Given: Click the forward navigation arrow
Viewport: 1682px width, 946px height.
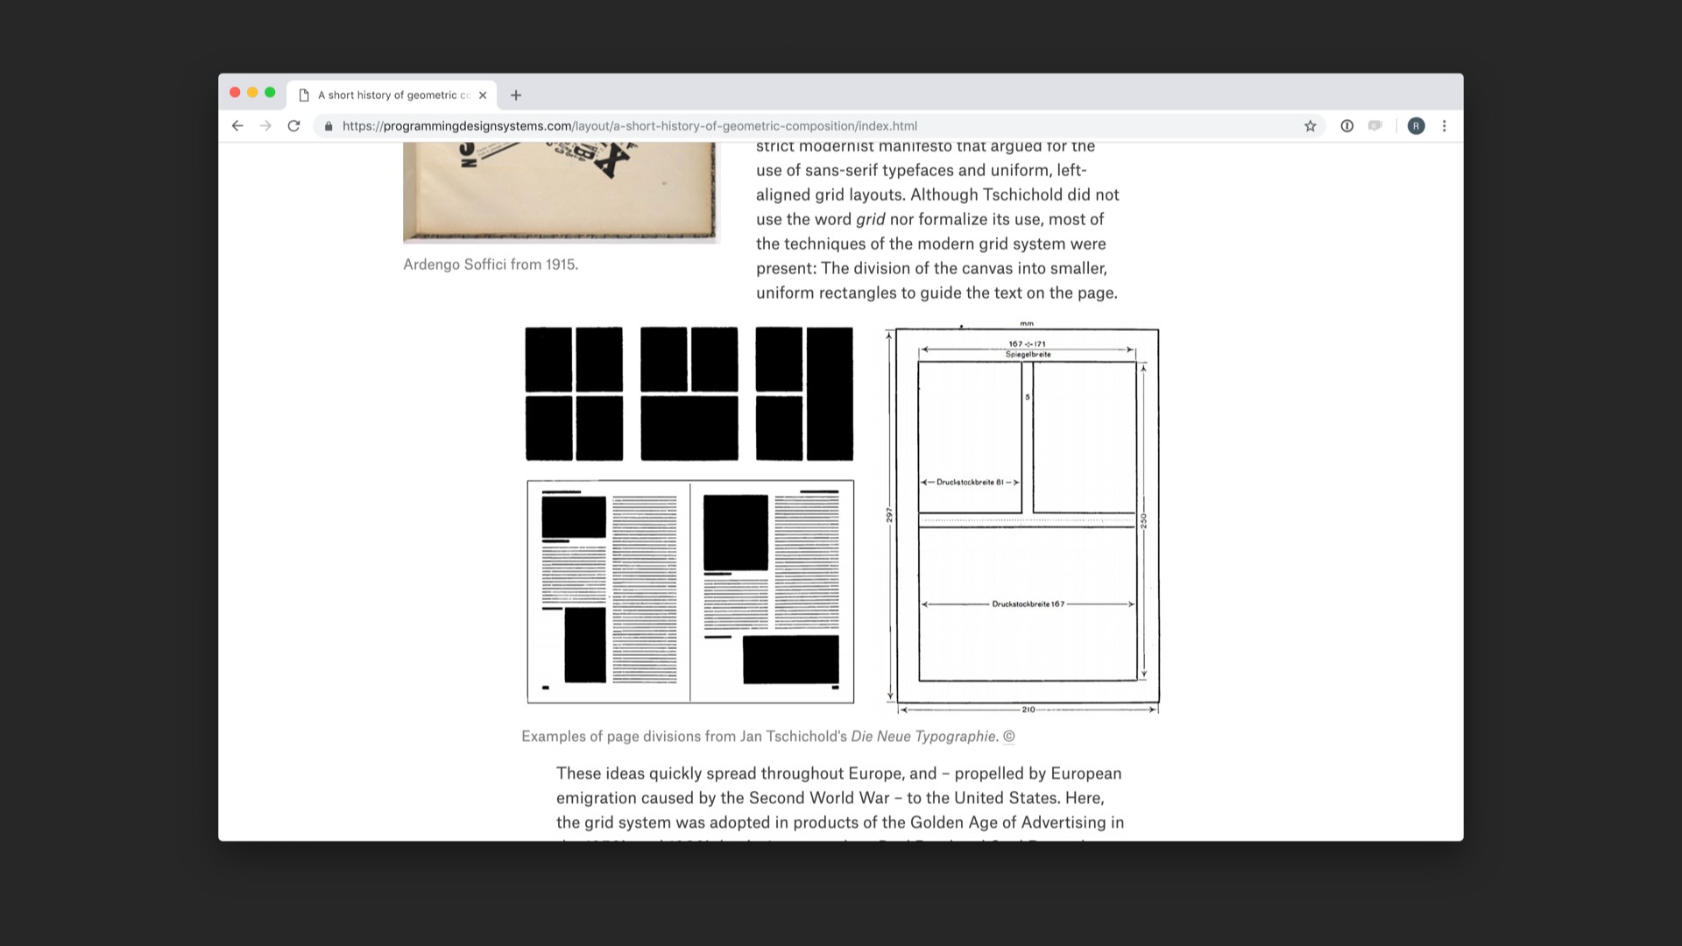Looking at the screenshot, I should [265, 126].
